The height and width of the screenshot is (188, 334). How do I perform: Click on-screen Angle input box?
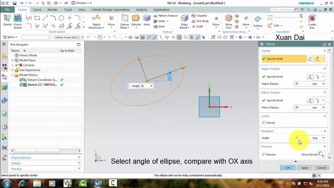(145, 86)
